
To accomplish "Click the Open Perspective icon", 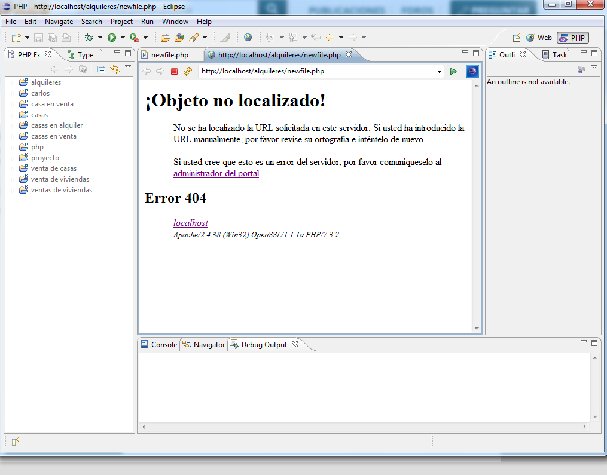I will [517, 38].
